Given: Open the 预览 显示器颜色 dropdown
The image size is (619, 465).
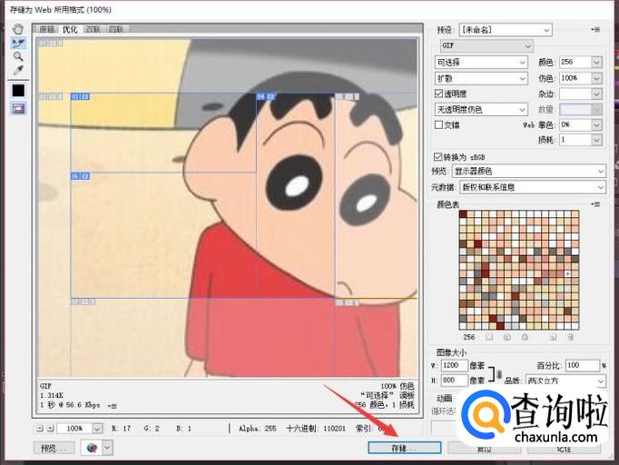Looking at the screenshot, I should click(529, 171).
